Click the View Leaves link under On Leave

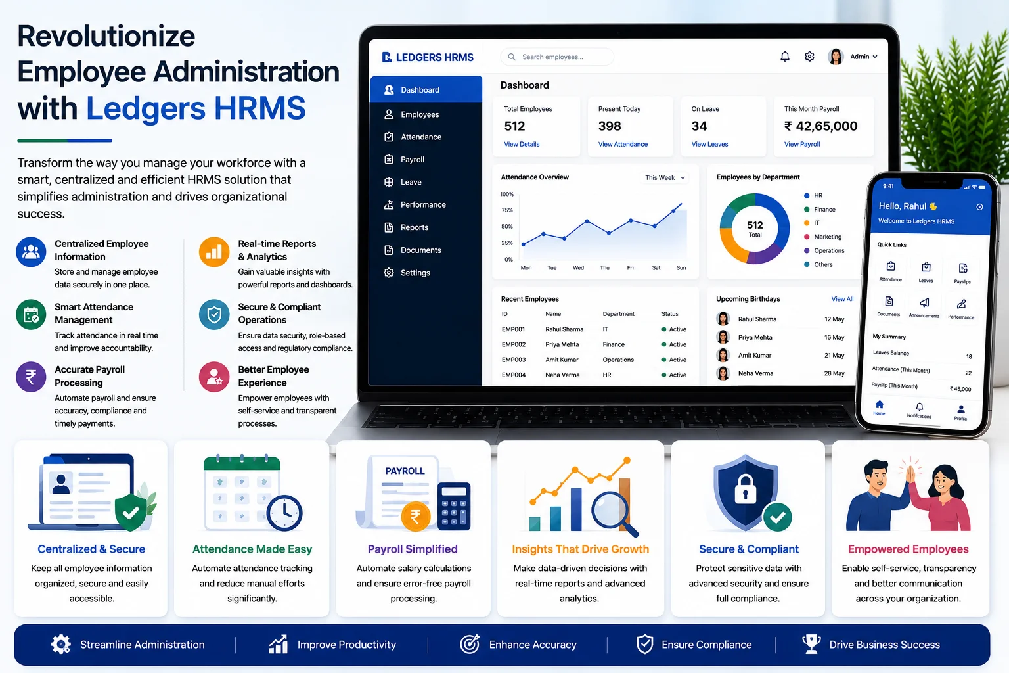709,144
